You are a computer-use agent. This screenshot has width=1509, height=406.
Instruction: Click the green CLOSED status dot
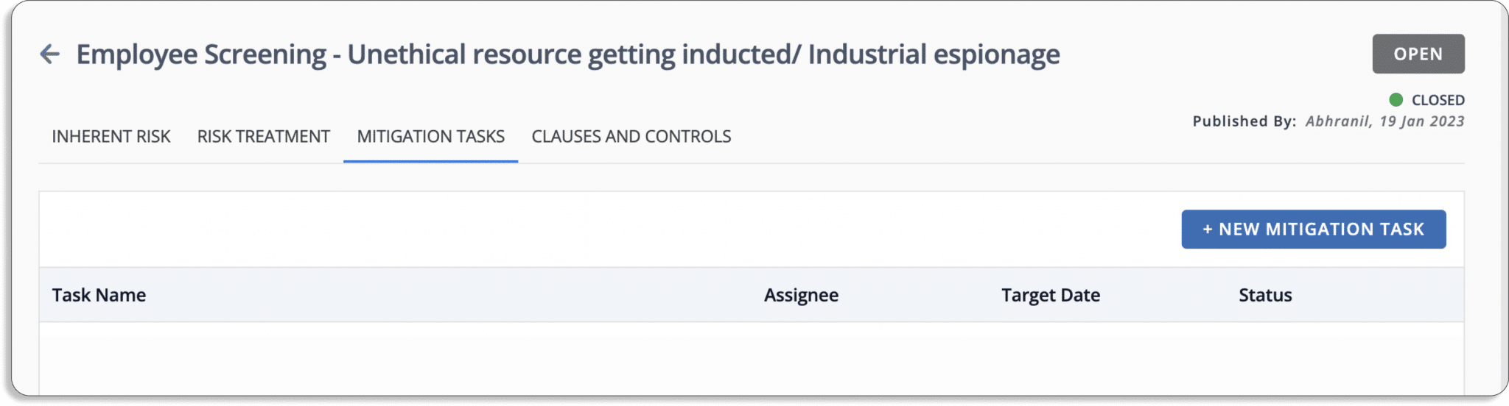pyautogui.click(x=1396, y=99)
